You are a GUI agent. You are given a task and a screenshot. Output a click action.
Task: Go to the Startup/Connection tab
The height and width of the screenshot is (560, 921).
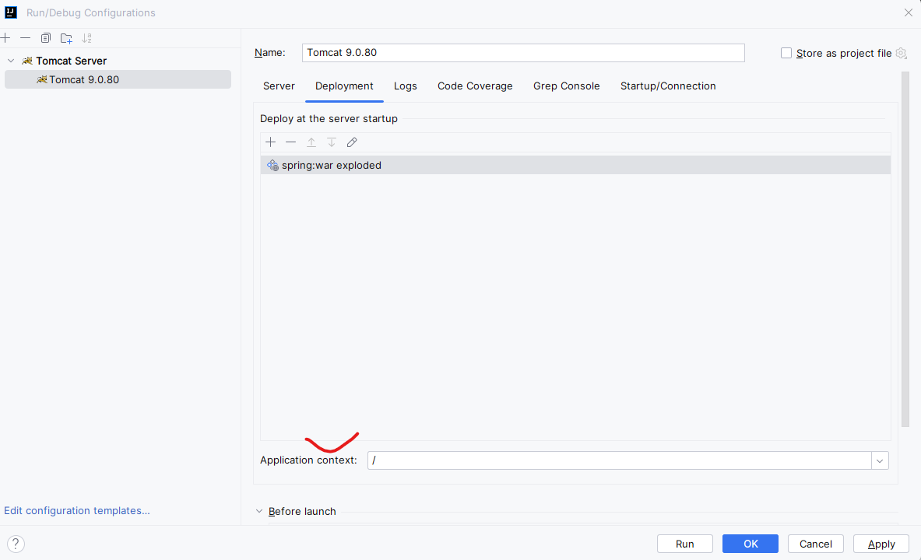[x=668, y=86]
